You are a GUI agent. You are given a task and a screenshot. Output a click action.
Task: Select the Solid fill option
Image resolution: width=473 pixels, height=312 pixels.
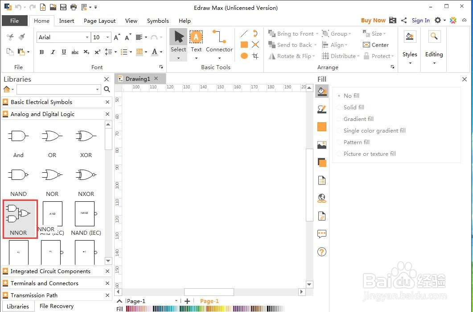[x=350, y=107]
